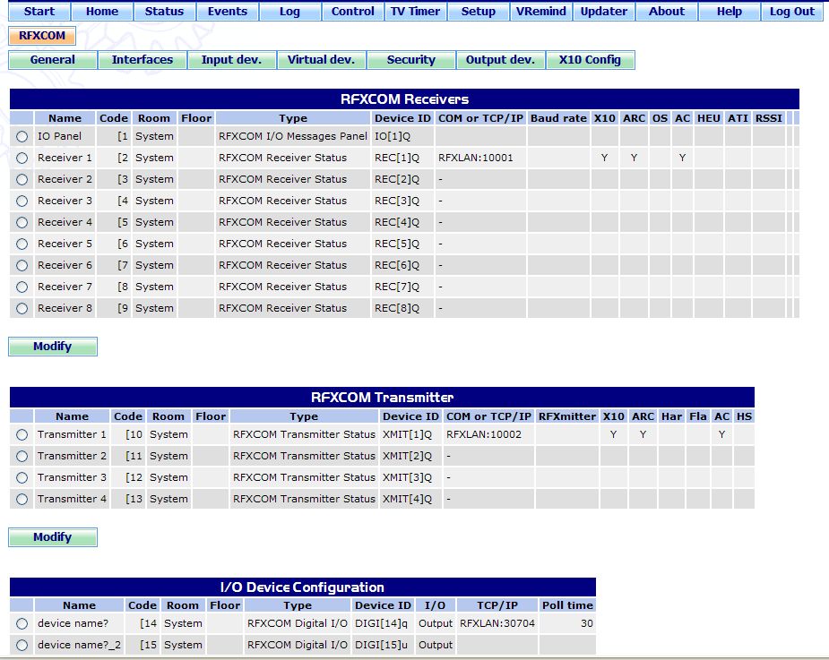Click the TCP/IP column header
This screenshot has height=660, width=829.
tap(497, 605)
